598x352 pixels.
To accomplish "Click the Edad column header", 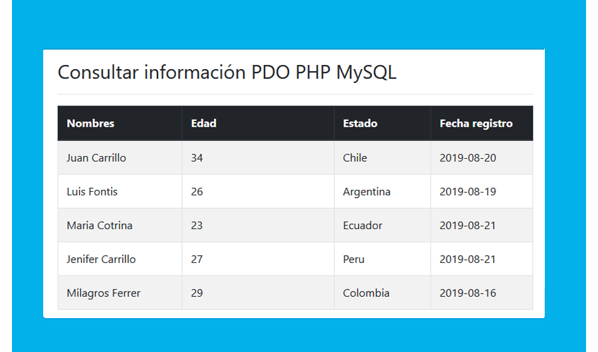I will (203, 124).
